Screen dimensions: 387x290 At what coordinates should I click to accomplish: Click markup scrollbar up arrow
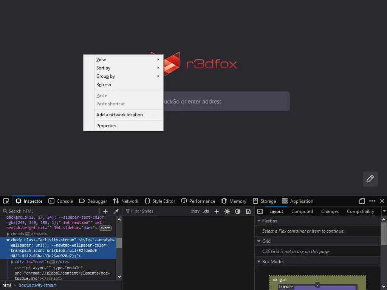[x=119, y=219]
